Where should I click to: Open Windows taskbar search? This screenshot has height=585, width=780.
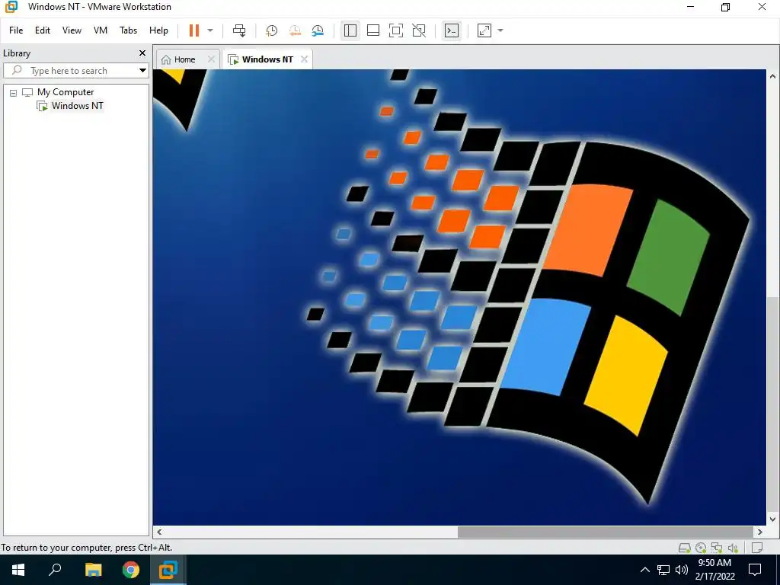point(55,570)
